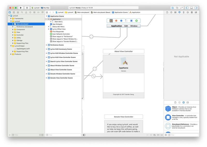The width and height of the screenshot is (207, 147).
Task: Open the Project navigator icon
Action: pyautogui.click(x=10, y=12)
